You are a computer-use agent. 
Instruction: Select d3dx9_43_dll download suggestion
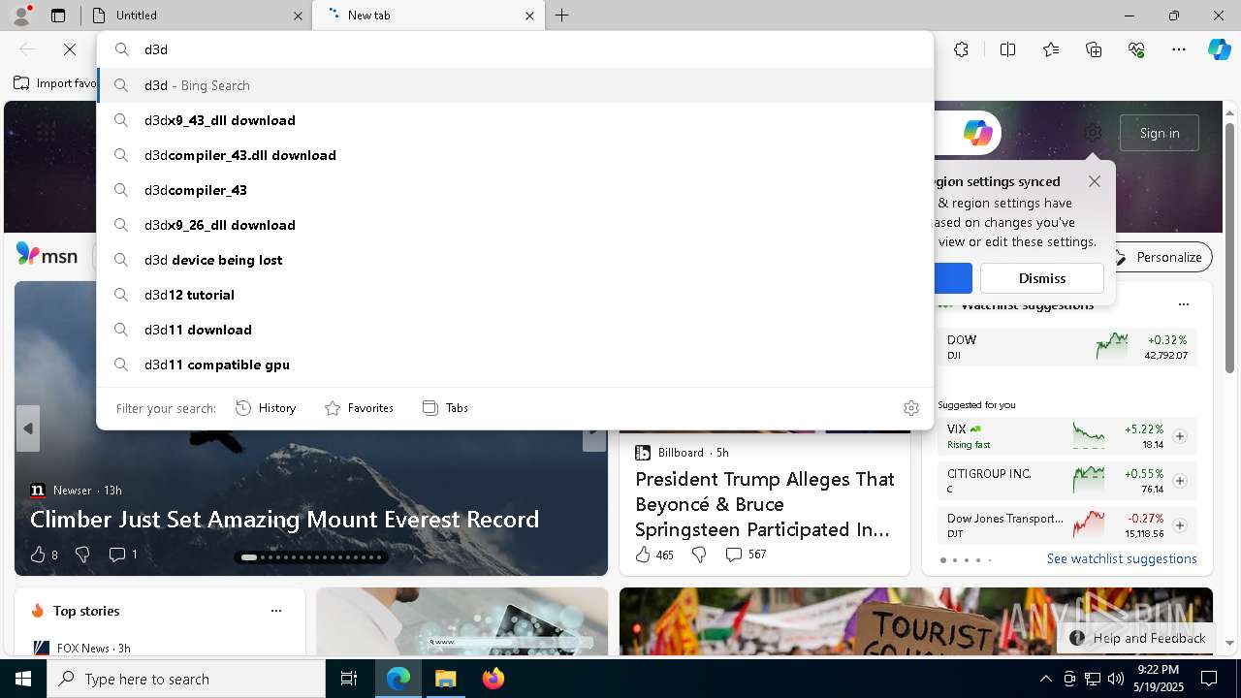[x=515, y=120]
